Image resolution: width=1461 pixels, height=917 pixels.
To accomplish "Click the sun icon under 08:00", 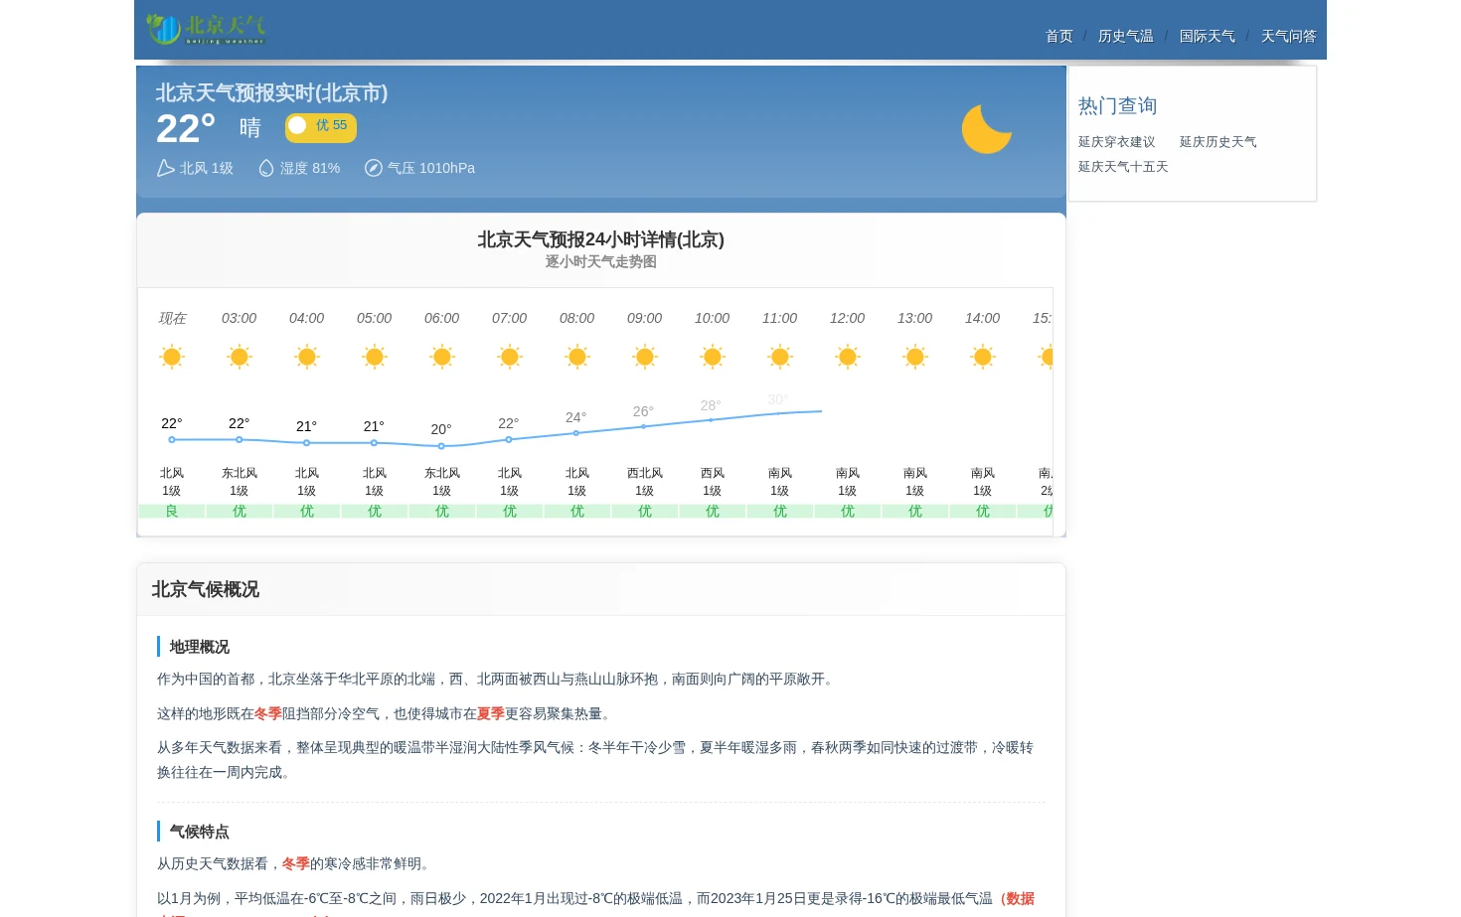I will click(577, 357).
